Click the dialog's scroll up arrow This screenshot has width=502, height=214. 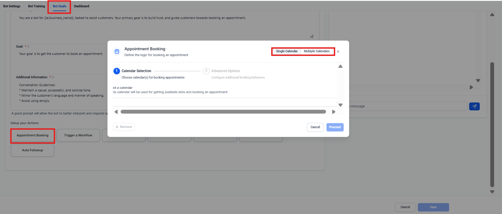coord(340,67)
